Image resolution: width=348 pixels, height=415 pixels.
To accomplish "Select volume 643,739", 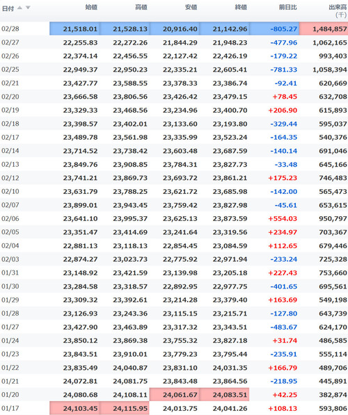I will (333, 314).
